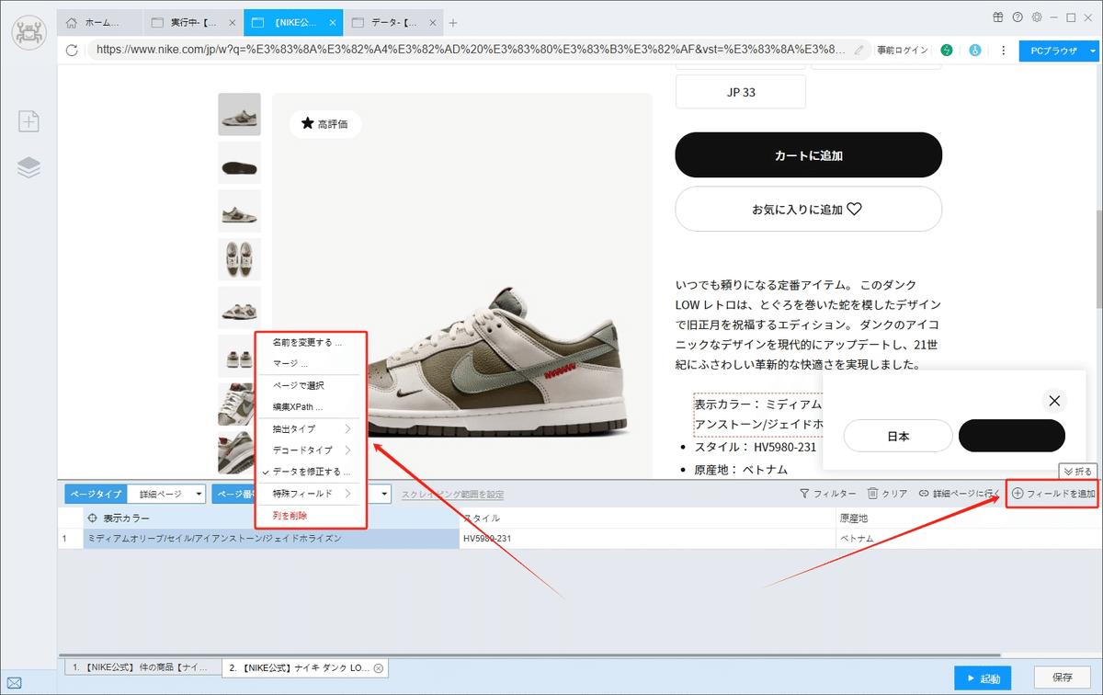Choose 編集XPath in context menu

coord(310,406)
